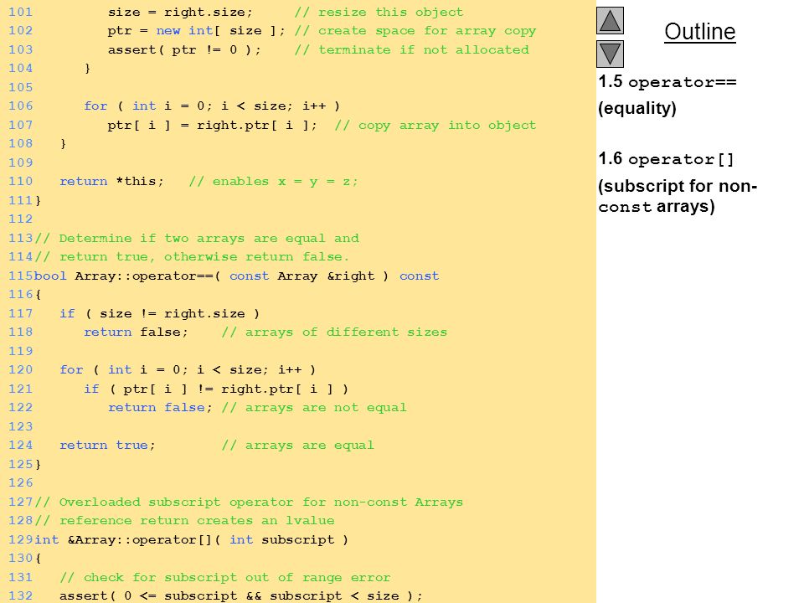
Task: Click the up arrow navigation button
Action: click(610, 20)
